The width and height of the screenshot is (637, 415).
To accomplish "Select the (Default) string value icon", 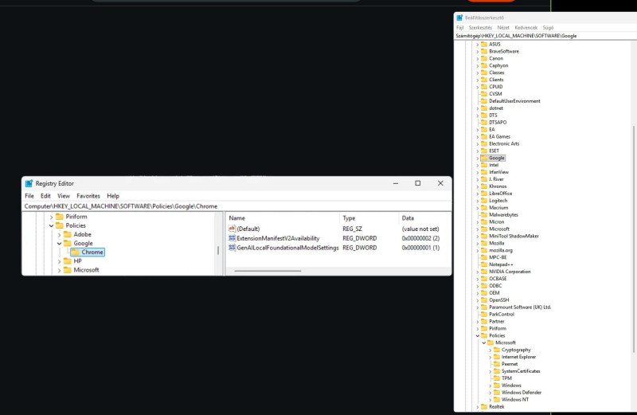I will (232, 229).
